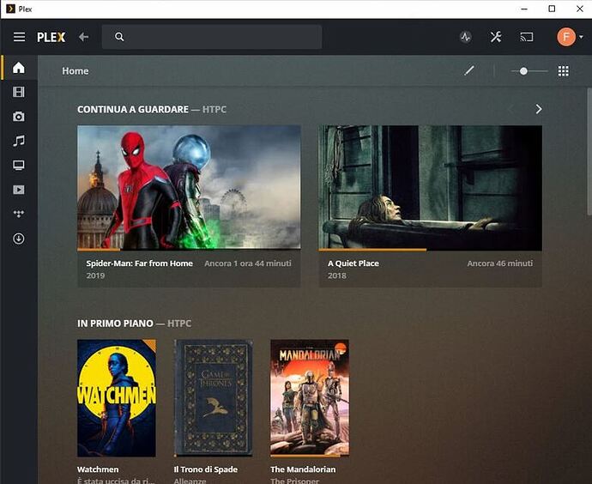Screen dimensions: 592x484
Task: Click the vertical scrollbar
Action: point(589,151)
